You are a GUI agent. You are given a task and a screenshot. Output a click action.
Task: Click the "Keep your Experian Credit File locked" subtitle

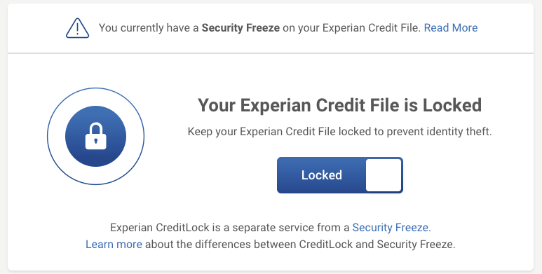(339, 132)
